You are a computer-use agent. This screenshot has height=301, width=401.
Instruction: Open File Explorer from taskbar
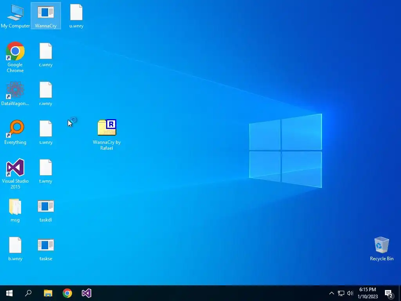48,293
